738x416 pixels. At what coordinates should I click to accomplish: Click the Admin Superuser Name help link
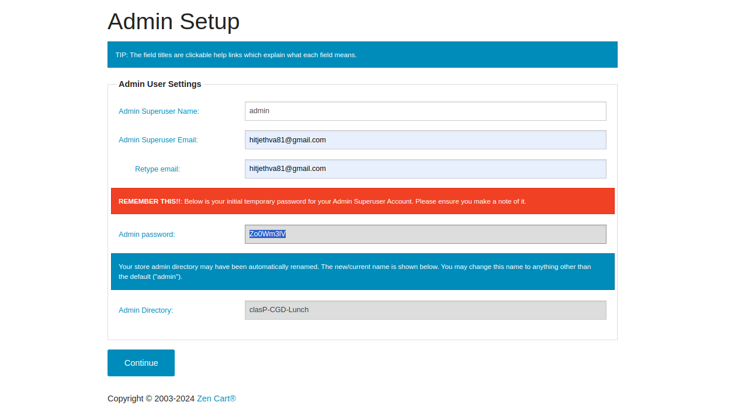coord(158,111)
